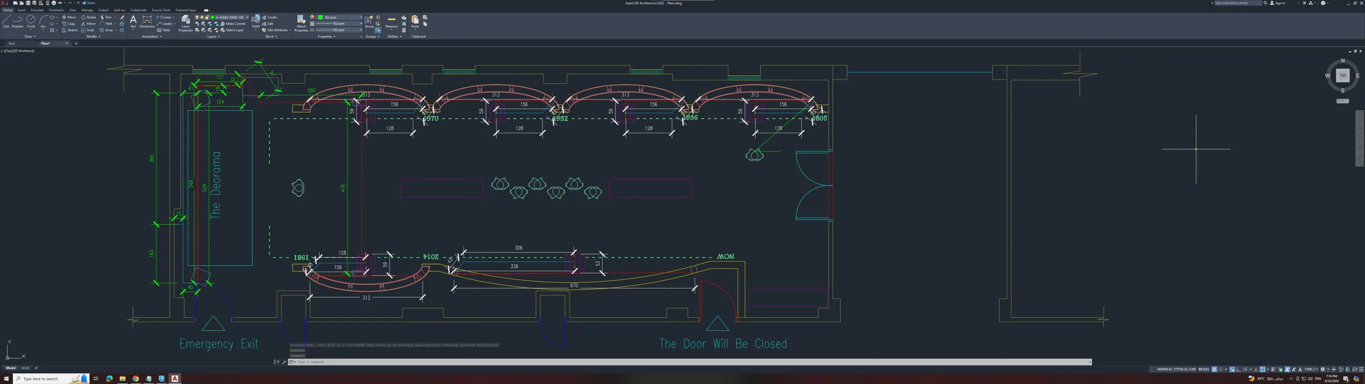Image resolution: width=1365 pixels, height=384 pixels.
Task: Select the Fillet tool
Action: 106,23
